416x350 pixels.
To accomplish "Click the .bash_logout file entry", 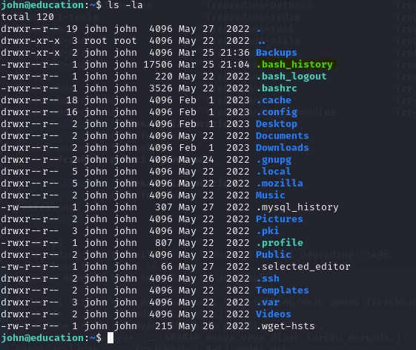I will (291, 77).
